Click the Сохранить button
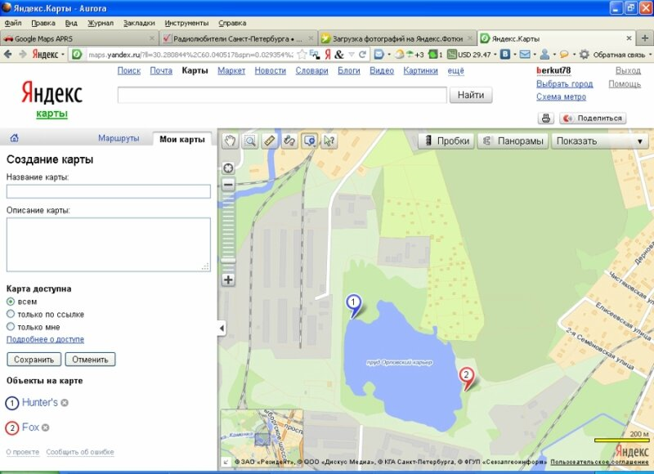This screenshot has width=654, height=474. click(34, 360)
